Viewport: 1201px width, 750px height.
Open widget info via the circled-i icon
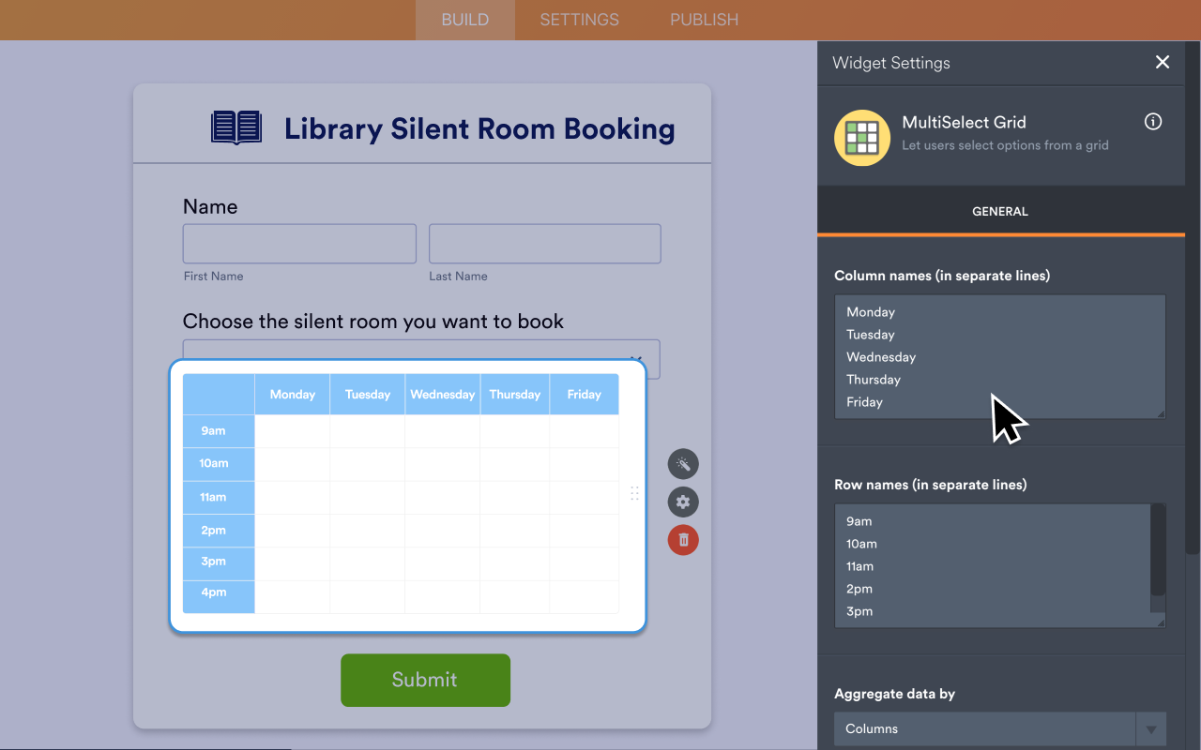(1153, 121)
